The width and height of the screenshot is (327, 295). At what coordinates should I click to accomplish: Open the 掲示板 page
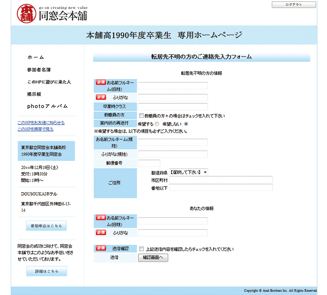[x=34, y=94]
